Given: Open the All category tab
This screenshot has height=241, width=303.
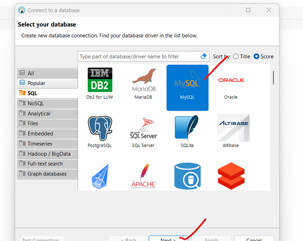Looking at the screenshot, I should coord(47,73).
